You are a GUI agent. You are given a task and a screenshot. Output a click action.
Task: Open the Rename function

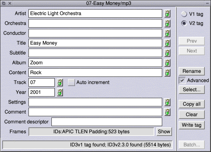pos(192,71)
